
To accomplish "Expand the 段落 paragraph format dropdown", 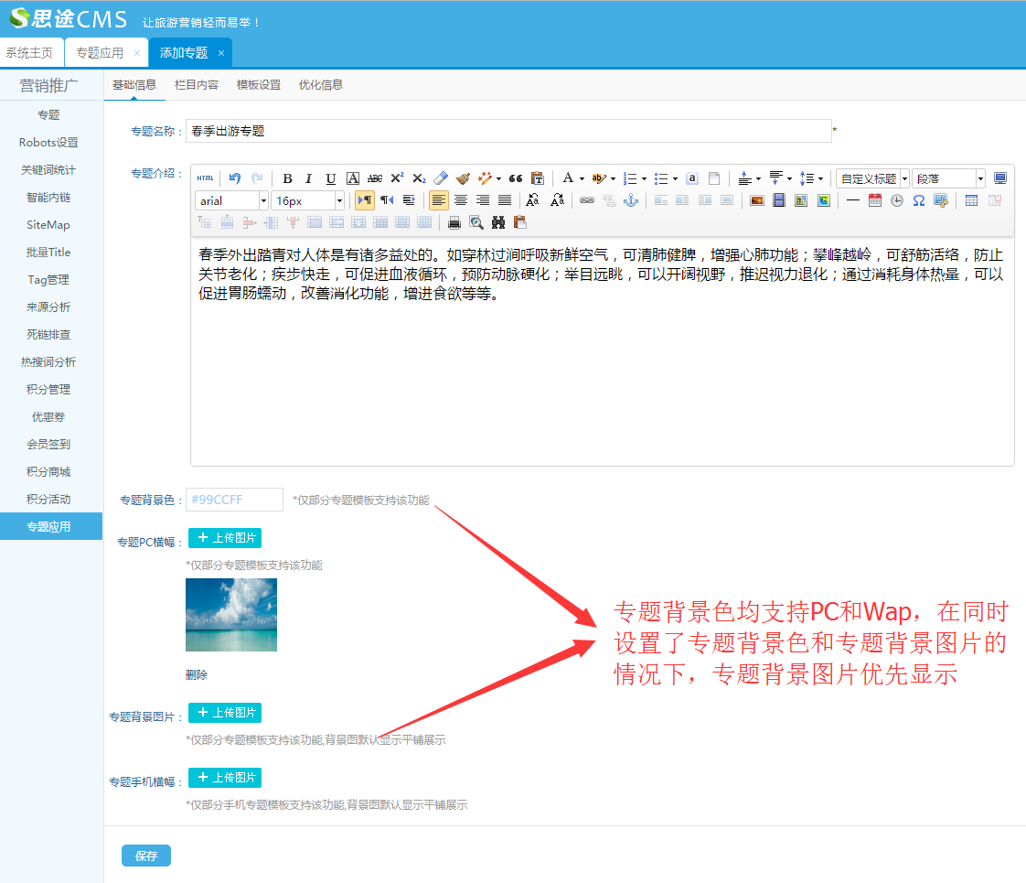I will click(x=948, y=178).
